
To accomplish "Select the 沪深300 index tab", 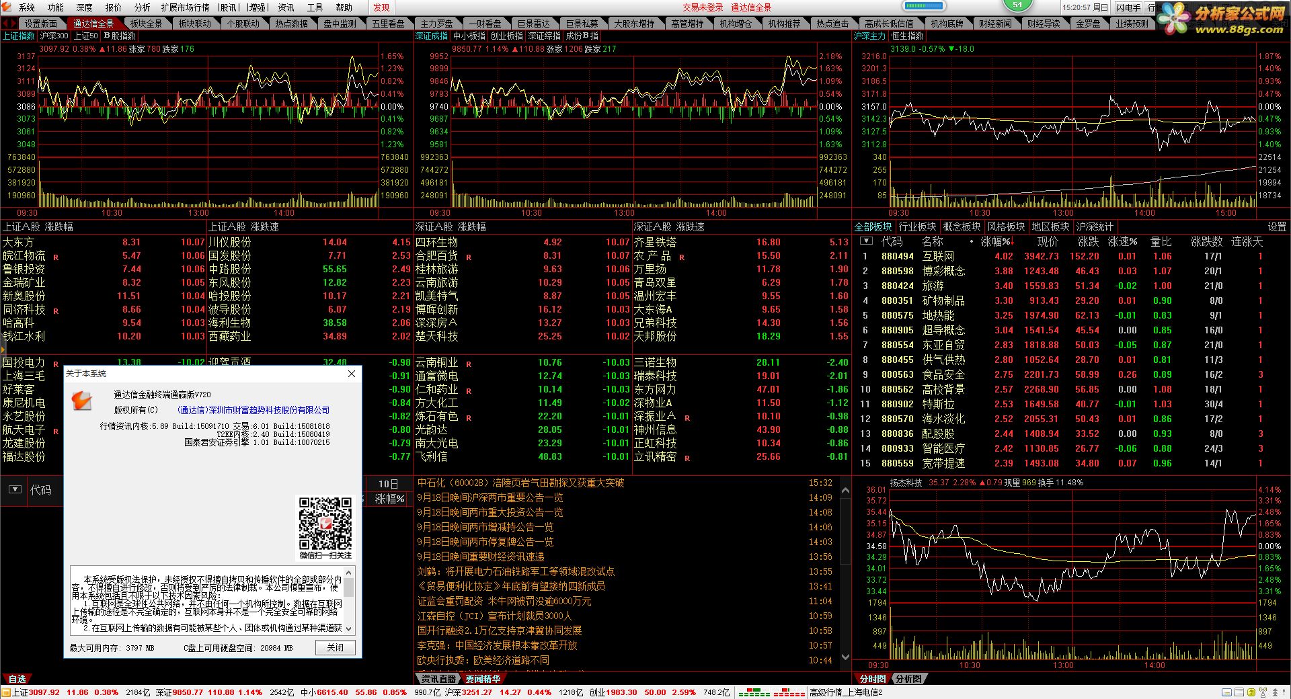I will 54,36.
